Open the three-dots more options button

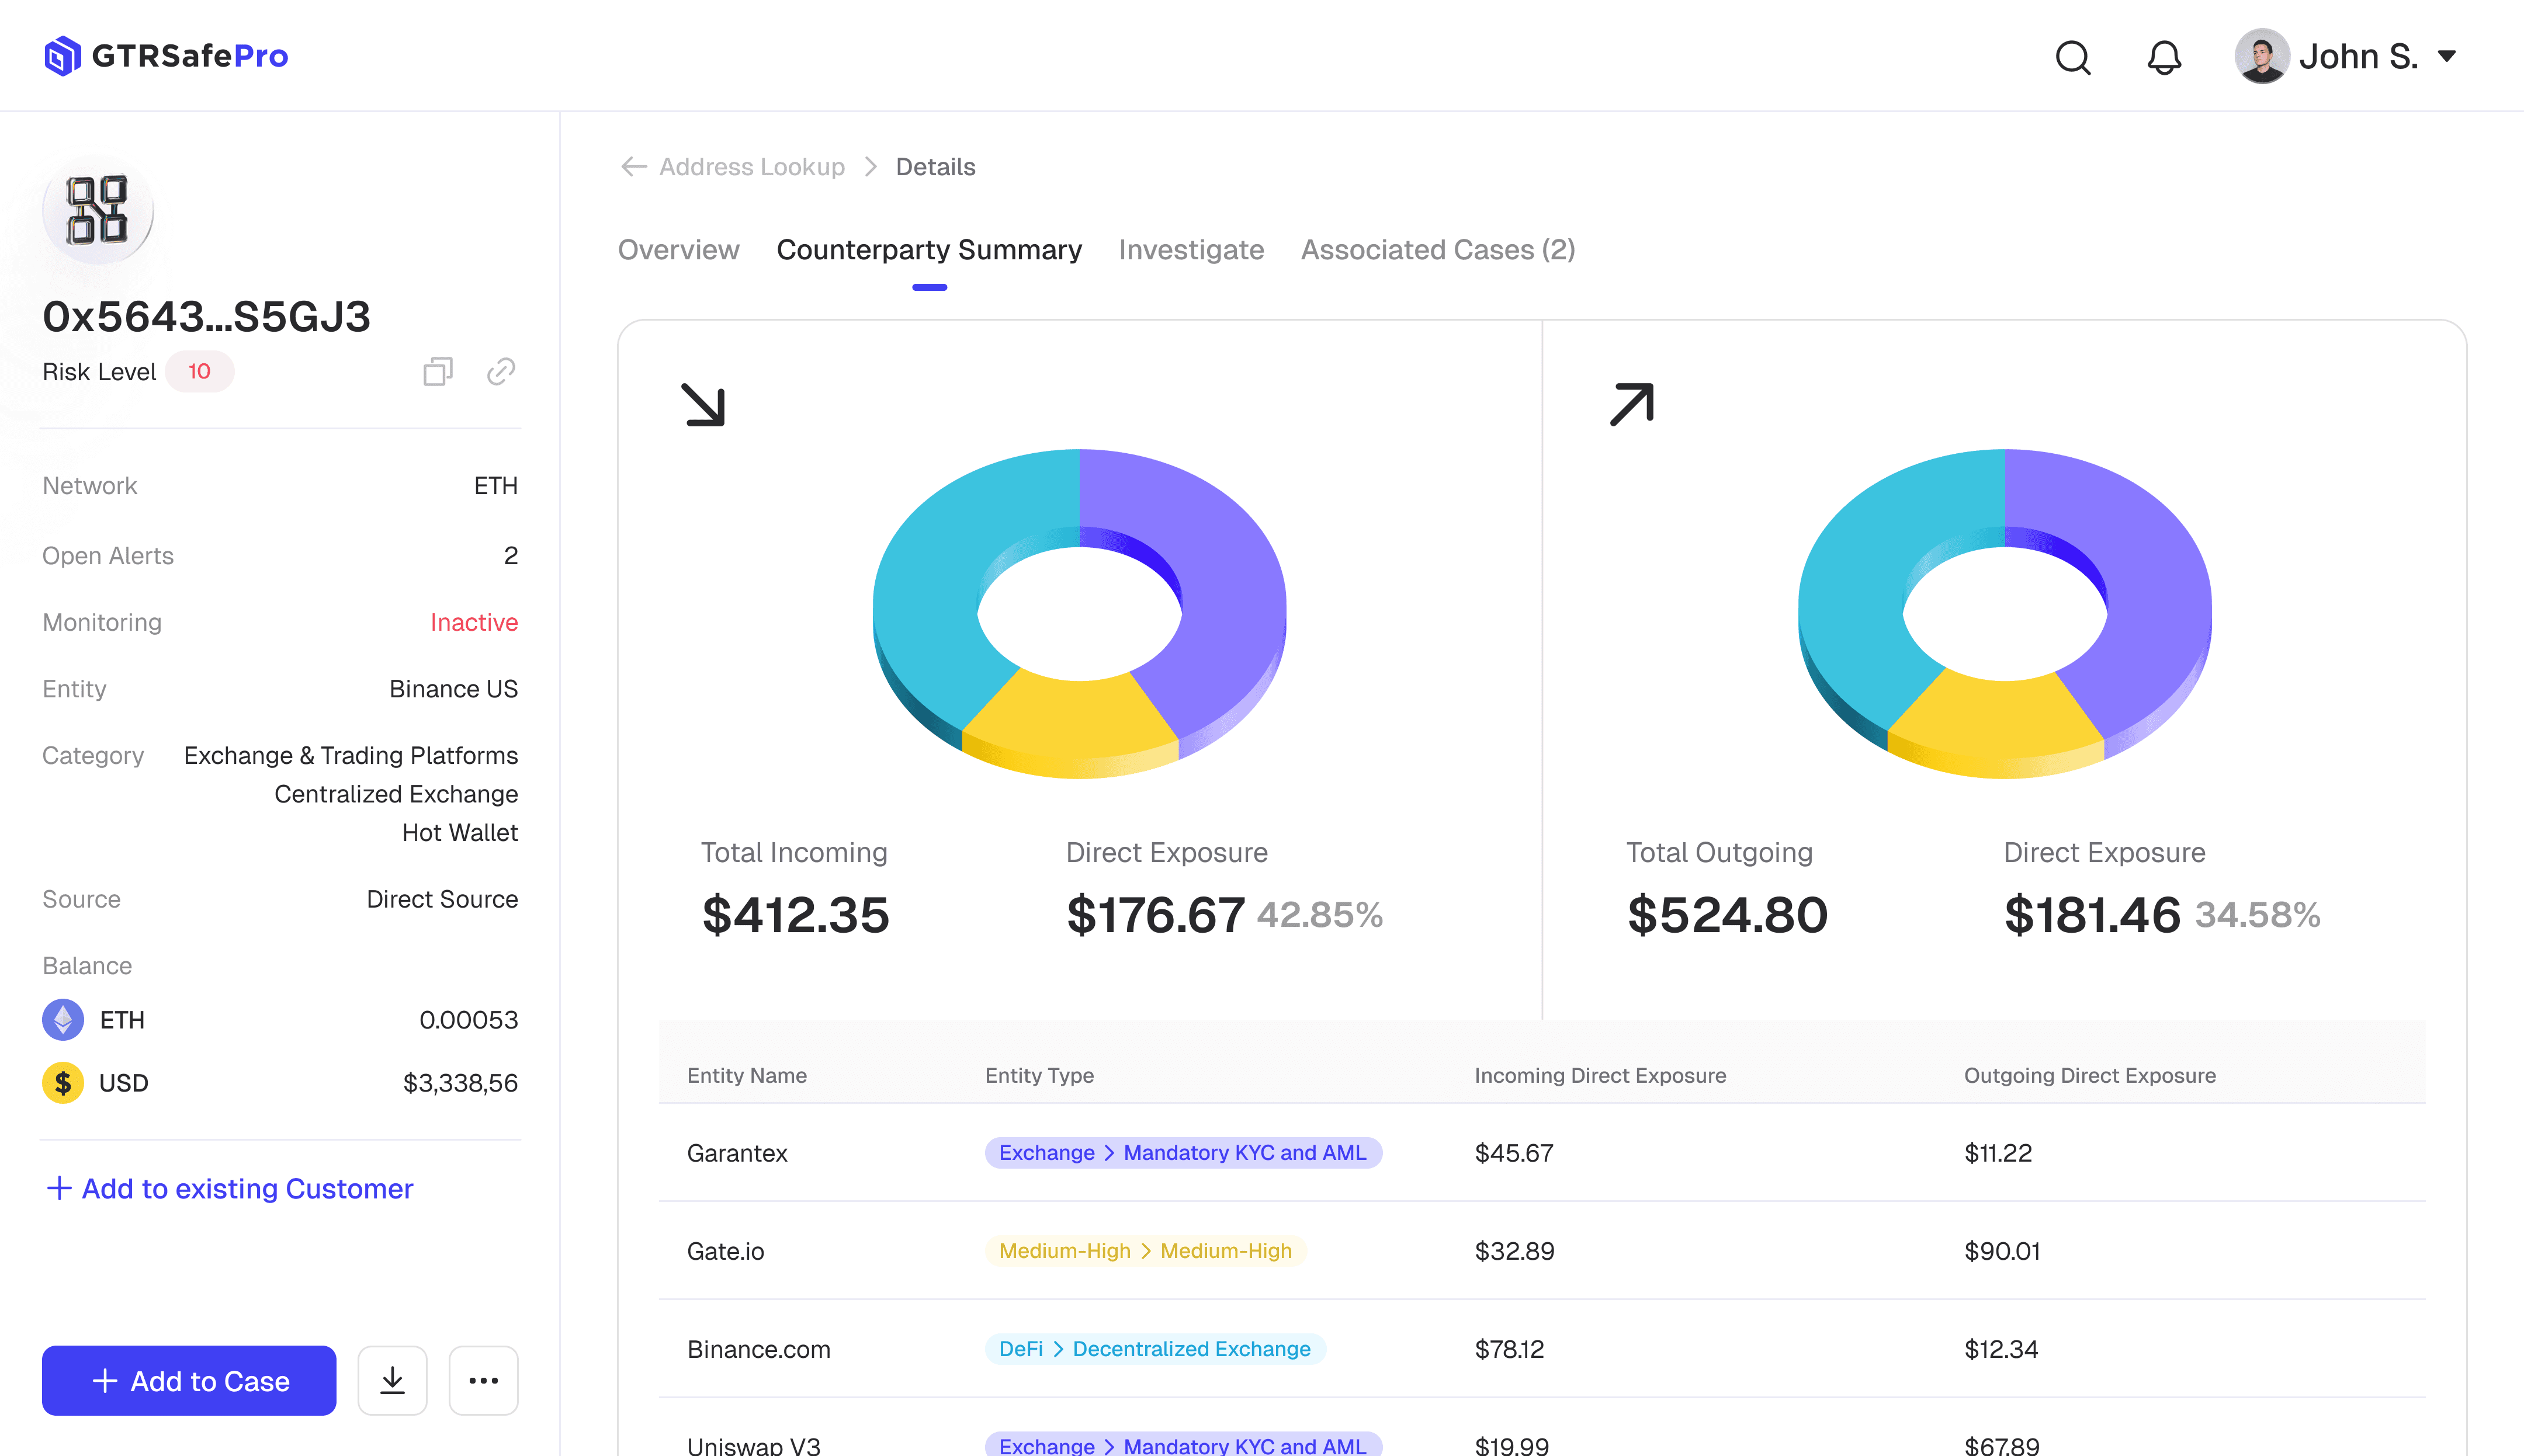(483, 1381)
